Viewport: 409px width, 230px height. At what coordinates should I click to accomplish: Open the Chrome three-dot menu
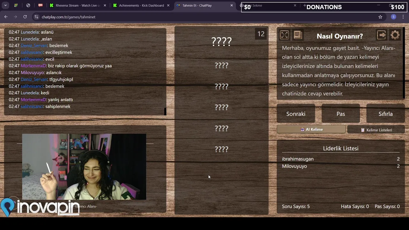[x=404, y=17]
